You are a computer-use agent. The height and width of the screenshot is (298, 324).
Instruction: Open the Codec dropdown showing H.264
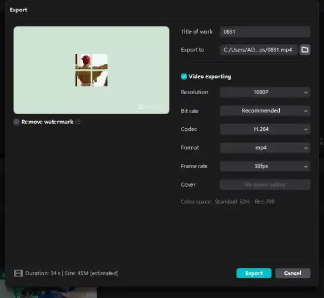[265, 129]
